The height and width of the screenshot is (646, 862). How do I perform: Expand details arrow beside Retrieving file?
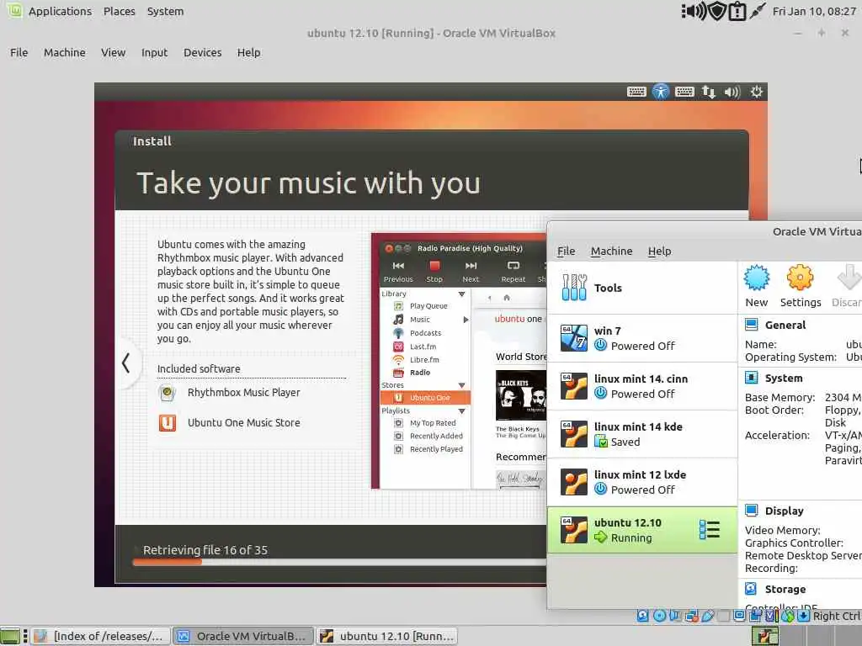pyautogui.click(x=136, y=550)
